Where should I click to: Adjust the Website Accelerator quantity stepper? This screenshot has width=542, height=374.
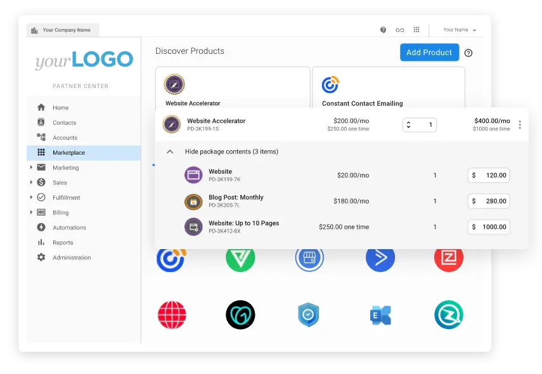coord(409,125)
